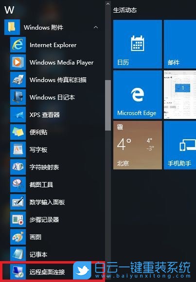Open 数学输入面板 icon
The image size is (196, 282).
point(18,202)
